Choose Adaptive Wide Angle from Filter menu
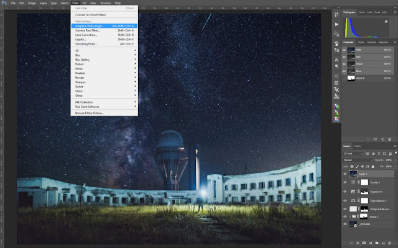The width and height of the screenshot is (398, 248). pyautogui.click(x=104, y=26)
